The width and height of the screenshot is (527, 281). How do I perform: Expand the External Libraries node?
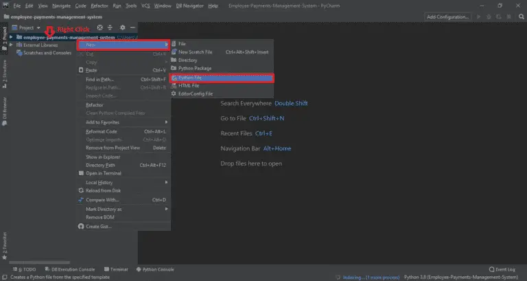[11, 45]
